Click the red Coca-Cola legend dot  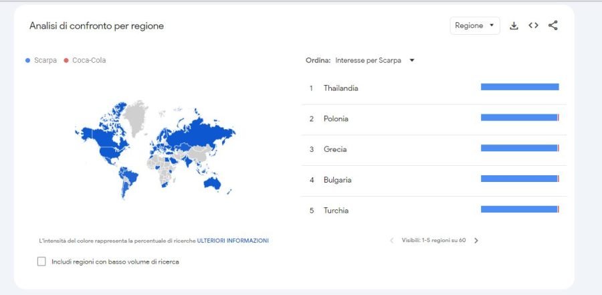66,60
